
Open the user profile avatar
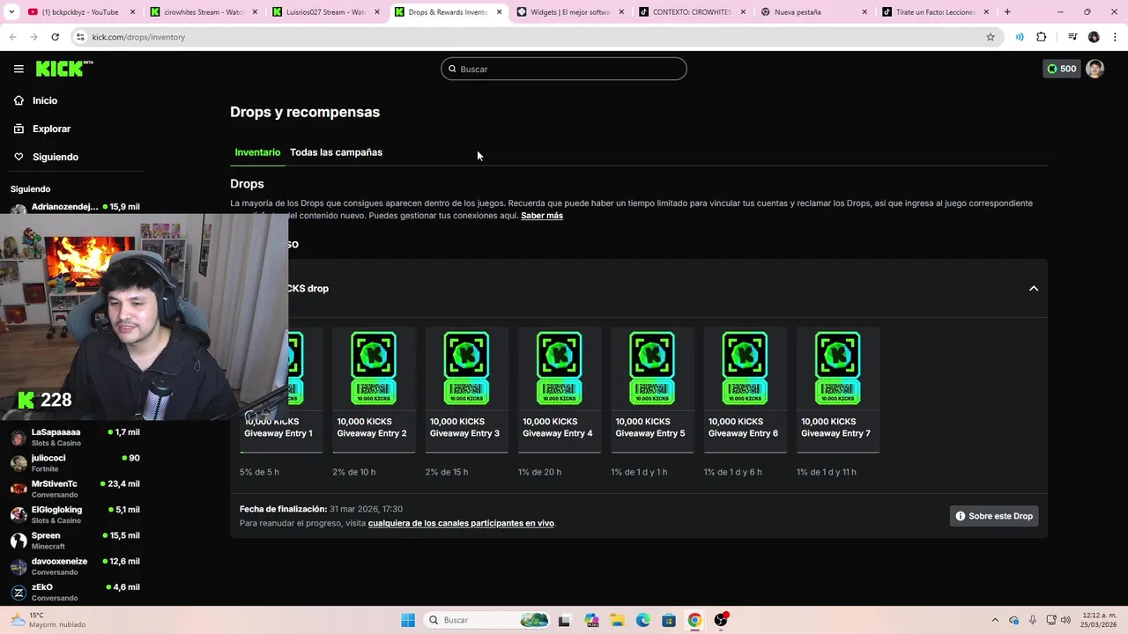tap(1095, 69)
